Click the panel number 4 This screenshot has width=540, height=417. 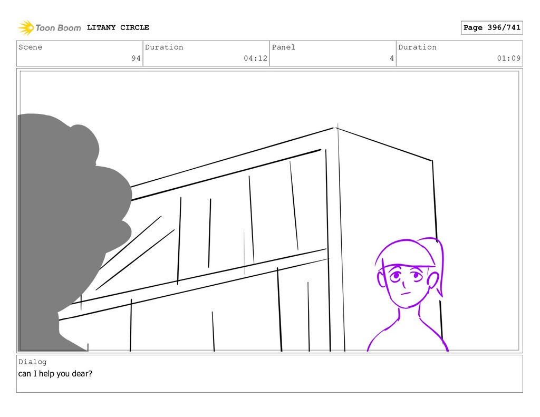pos(392,58)
